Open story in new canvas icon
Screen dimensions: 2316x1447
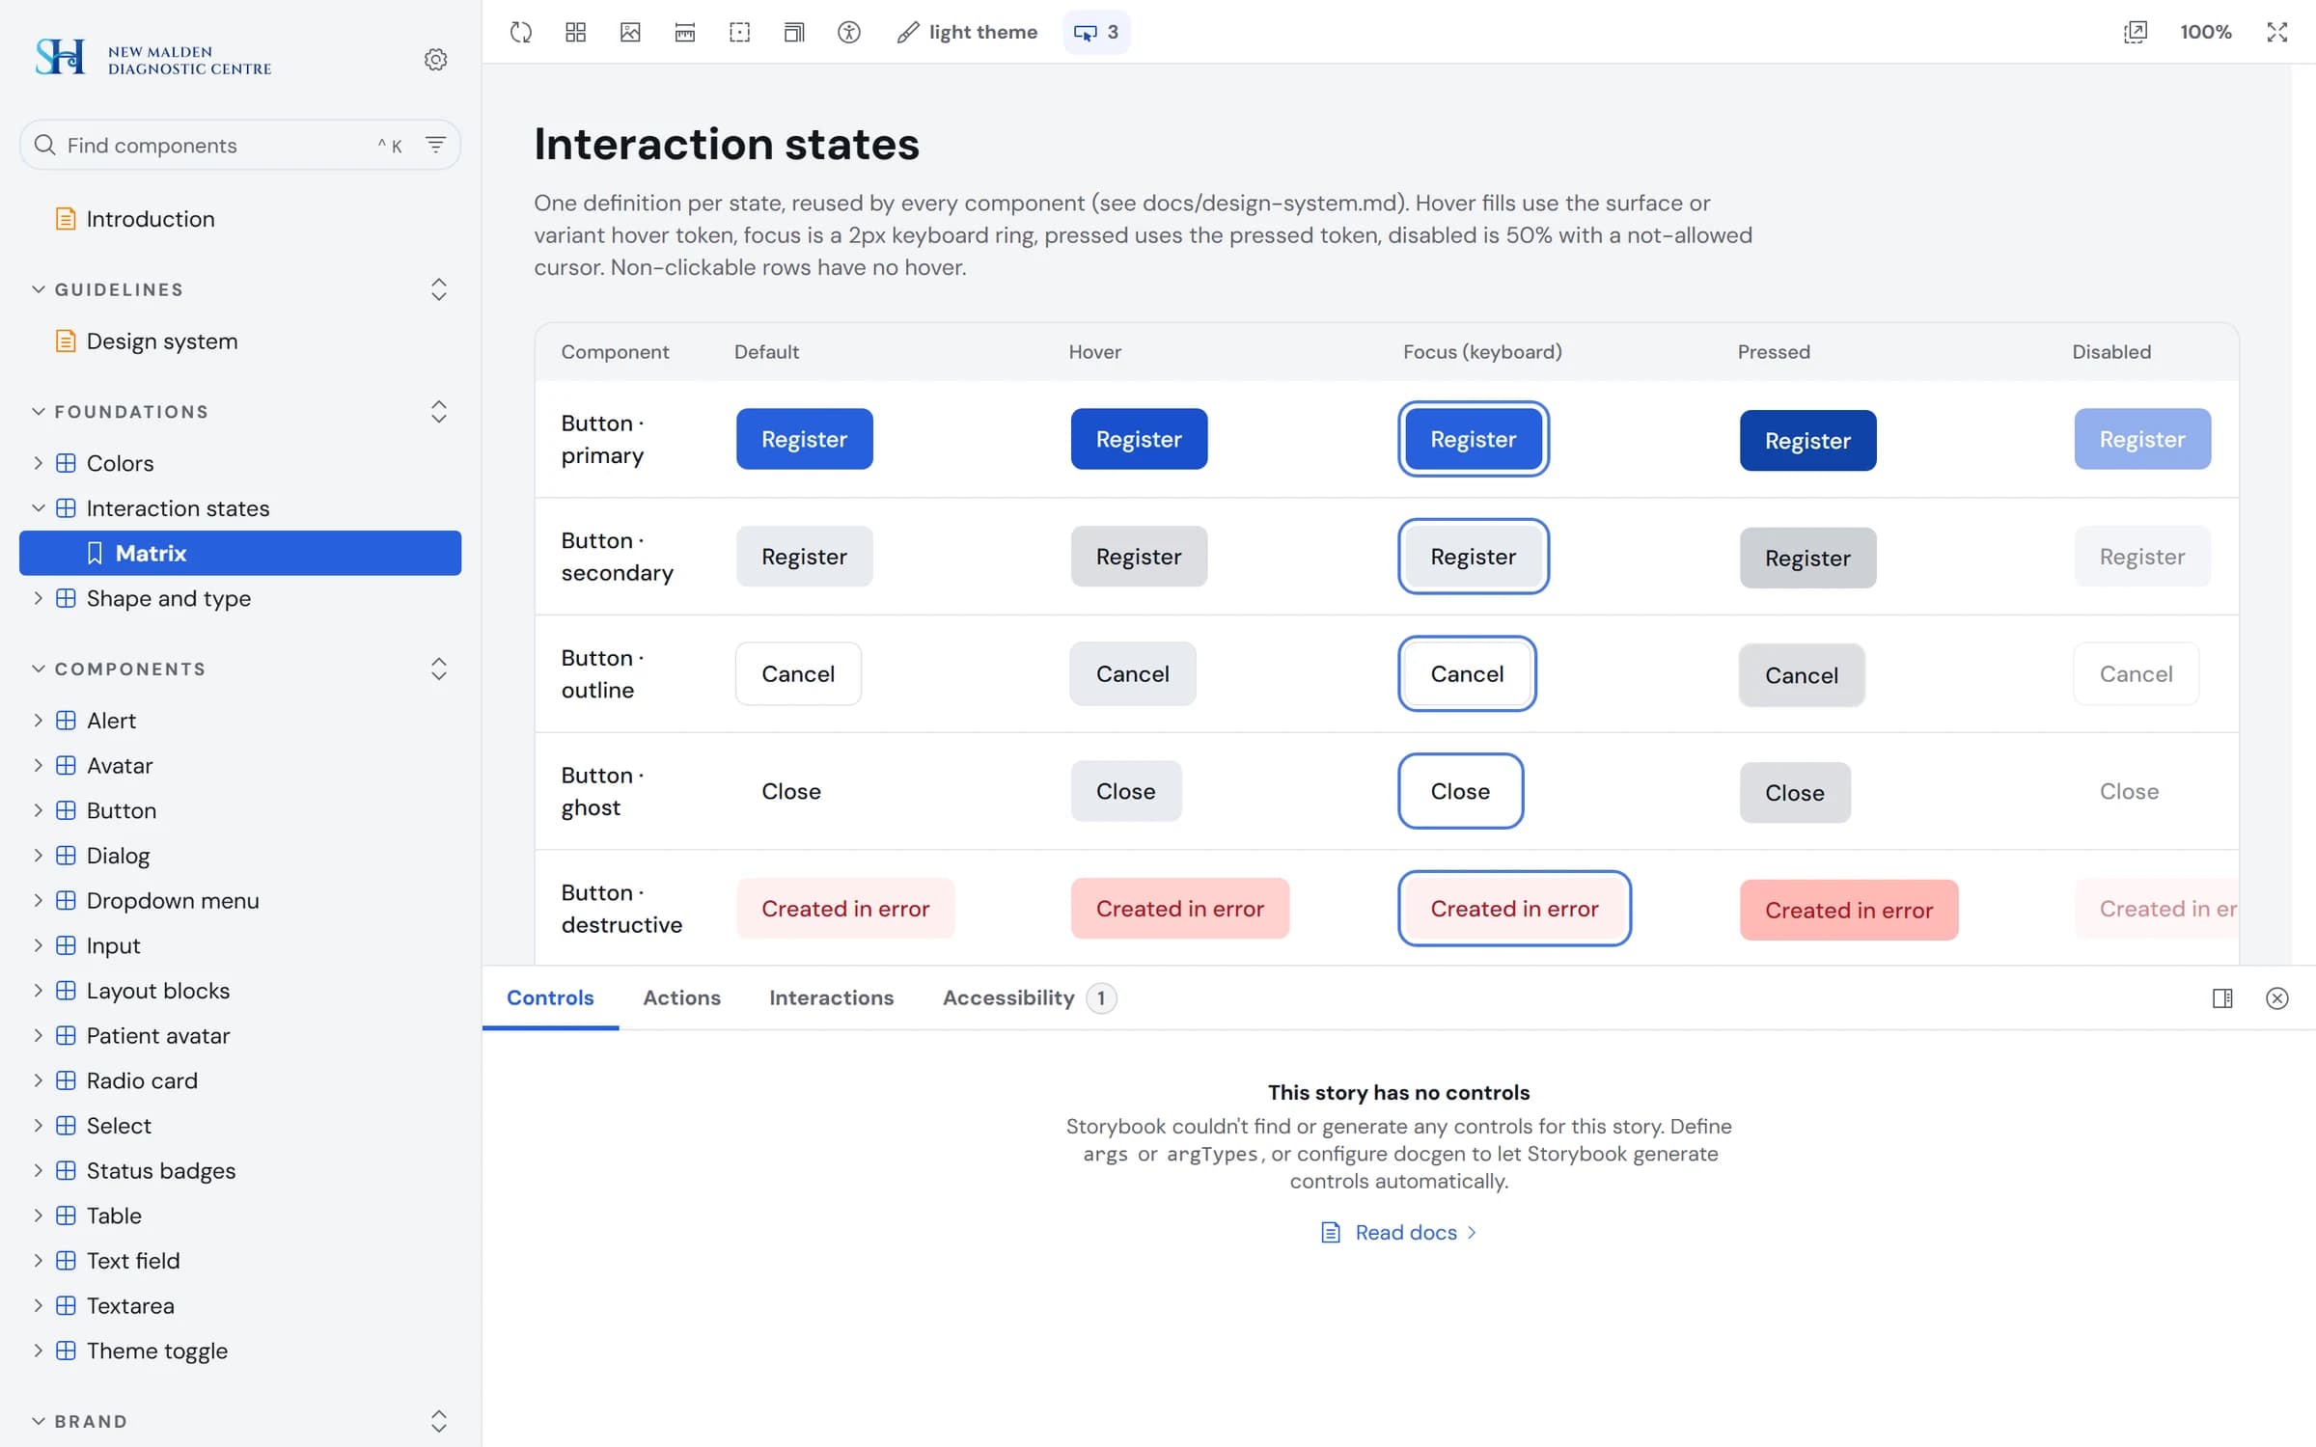pyautogui.click(x=2136, y=32)
